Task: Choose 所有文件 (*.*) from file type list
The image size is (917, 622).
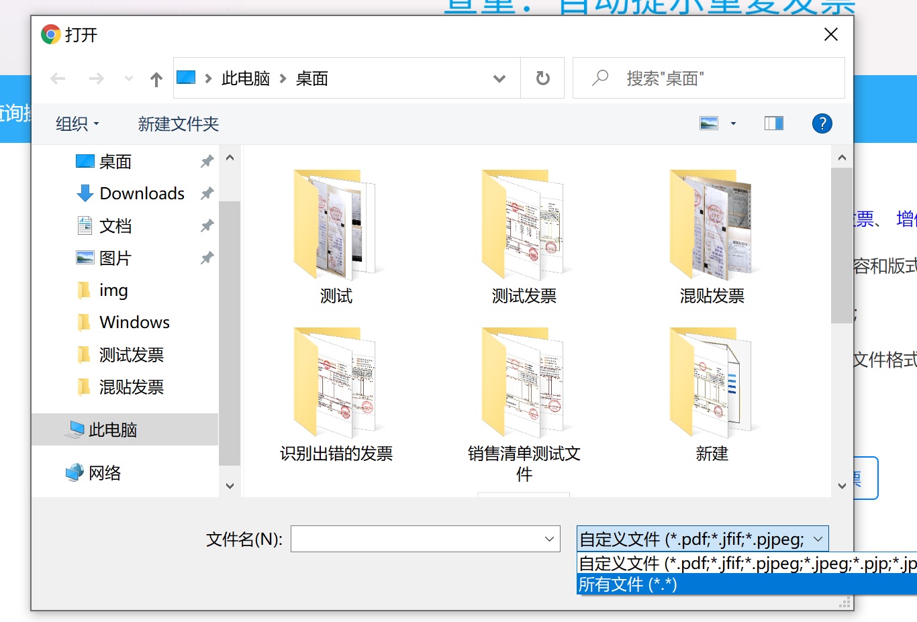Action: tap(628, 584)
